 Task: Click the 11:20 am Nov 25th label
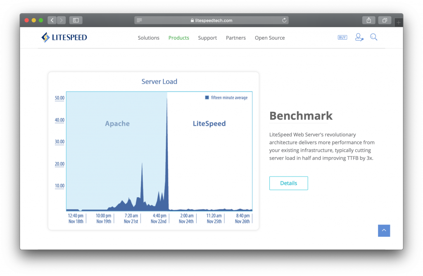(x=214, y=218)
